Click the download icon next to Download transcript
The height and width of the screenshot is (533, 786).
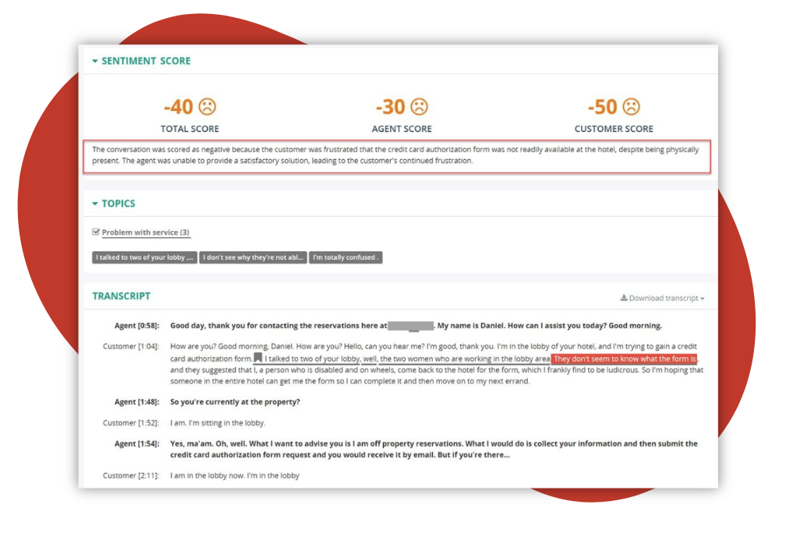(624, 298)
